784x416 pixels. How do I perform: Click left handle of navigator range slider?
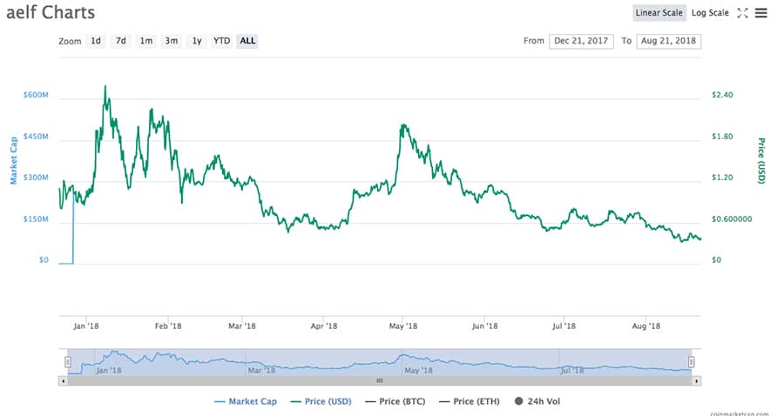(67, 362)
